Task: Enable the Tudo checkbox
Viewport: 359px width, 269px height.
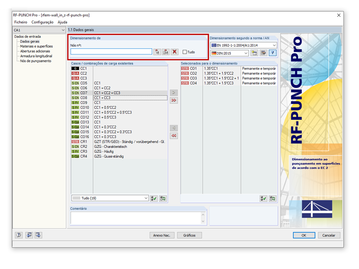Action: pyautogui.click(x=185, y=52)
